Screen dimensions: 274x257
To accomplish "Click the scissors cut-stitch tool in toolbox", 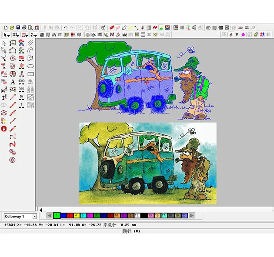I will coord(4,90).
